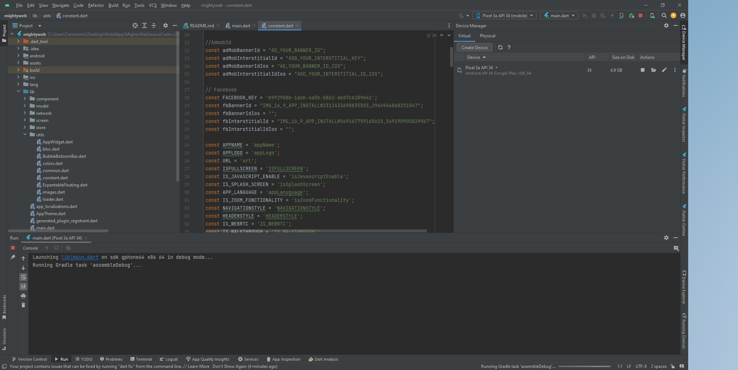The width and height of the screenshot is (738, 370).
Task: Open the Run panel settings gear
Action: click(x=666, y=238)
